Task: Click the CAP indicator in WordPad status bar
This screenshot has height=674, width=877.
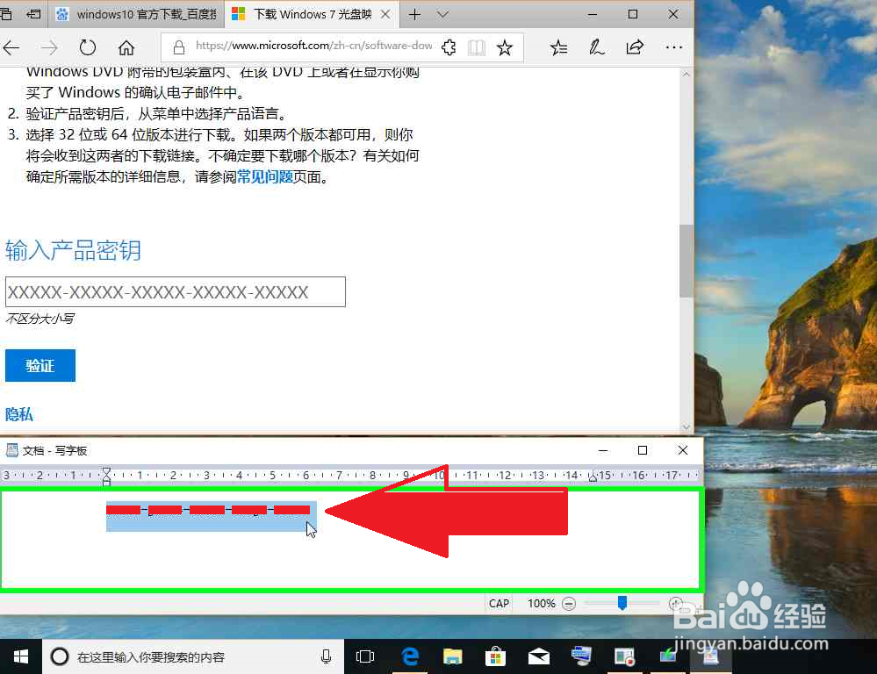Action: tap(499, 604)
